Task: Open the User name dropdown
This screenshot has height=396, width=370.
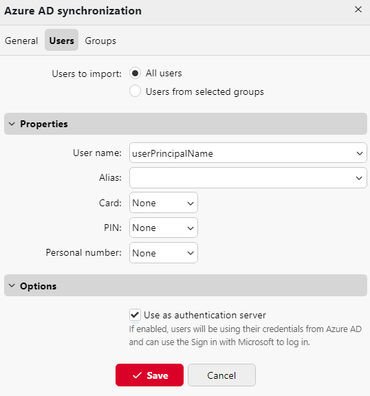Action: pyautogui.click(x=248, y=153)
